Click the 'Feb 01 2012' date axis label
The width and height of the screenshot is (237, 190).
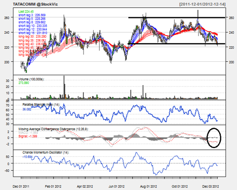click(53, 187)
